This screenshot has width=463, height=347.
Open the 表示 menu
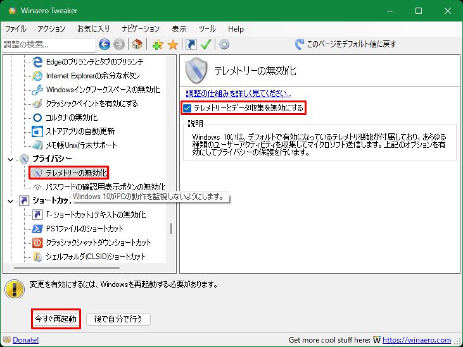click(x=179, y=29)
